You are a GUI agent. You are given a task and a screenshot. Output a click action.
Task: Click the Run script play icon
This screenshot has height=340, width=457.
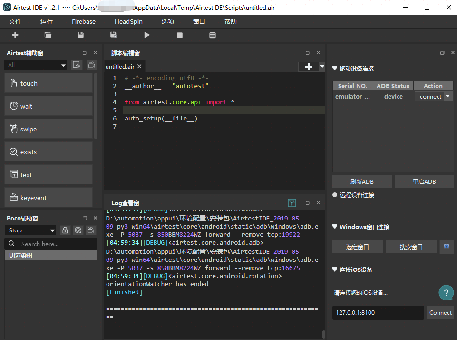[147, 35]
